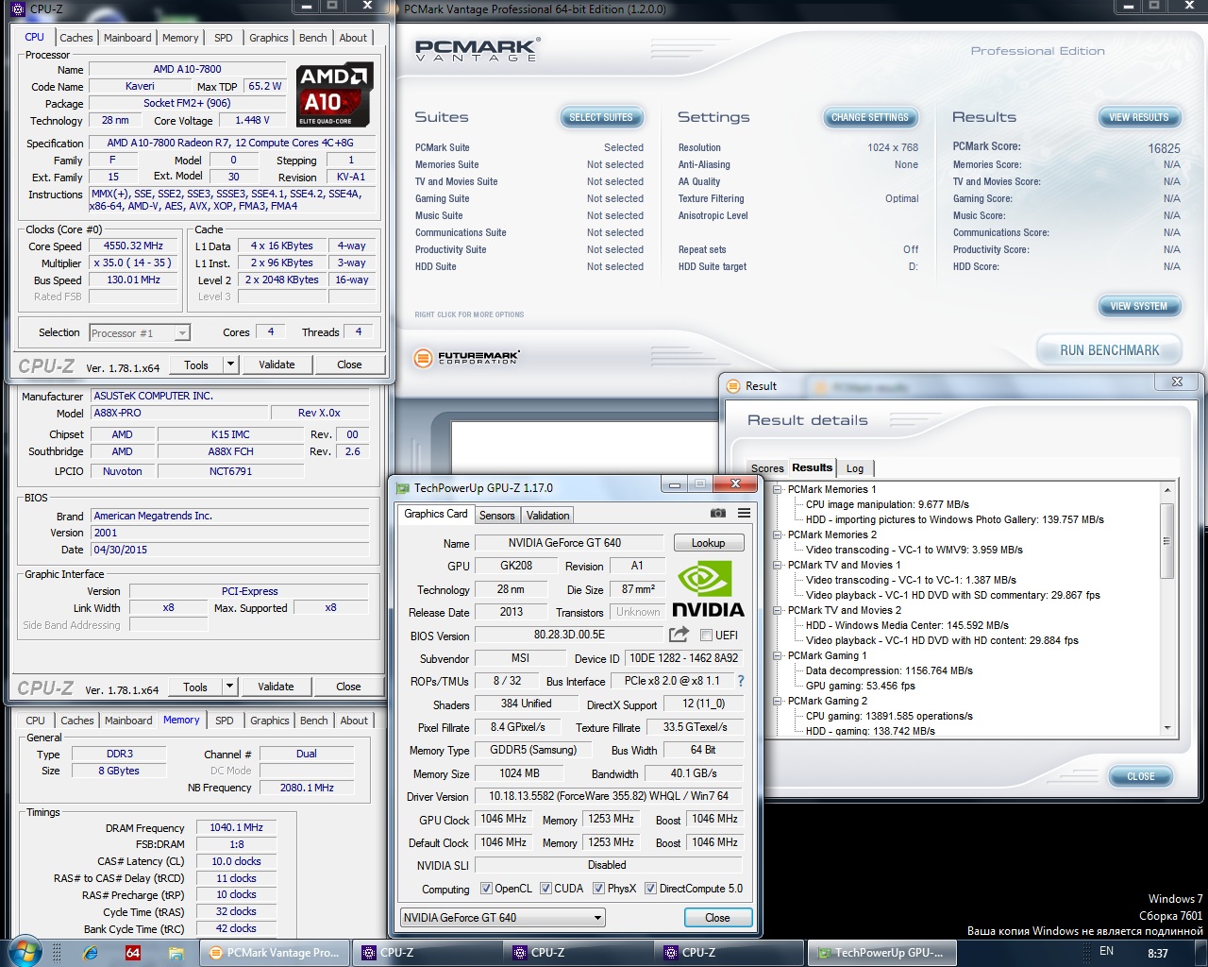Collapse the PCMark Memories 1 node

click(x=778, y=489)
